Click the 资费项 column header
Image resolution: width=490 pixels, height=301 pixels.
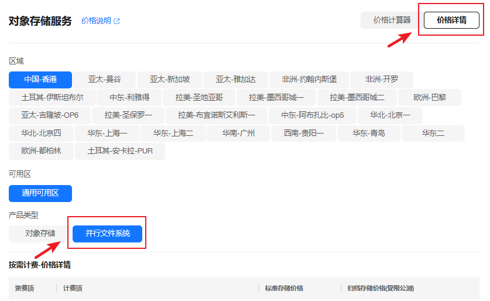click(25, 288)
